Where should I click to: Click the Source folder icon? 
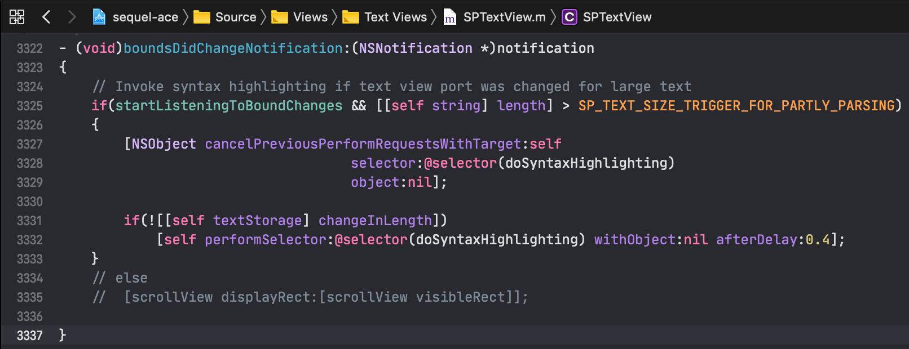pos(202,17)
